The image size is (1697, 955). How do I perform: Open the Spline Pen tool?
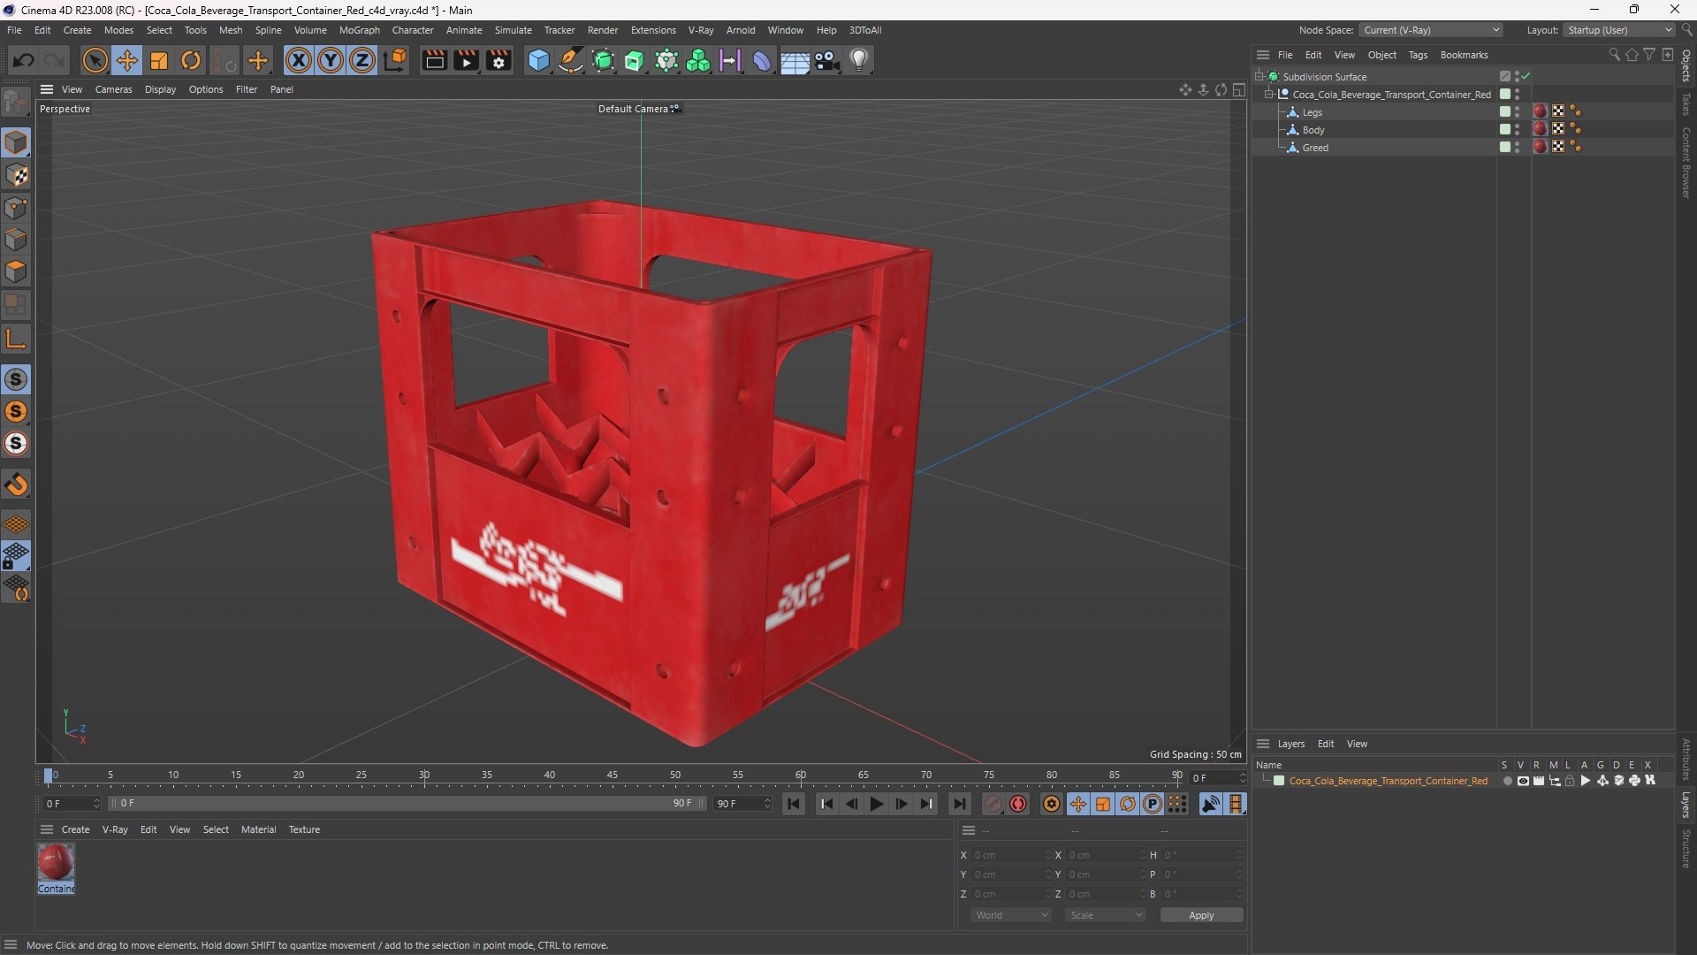[x=571, y=60]
